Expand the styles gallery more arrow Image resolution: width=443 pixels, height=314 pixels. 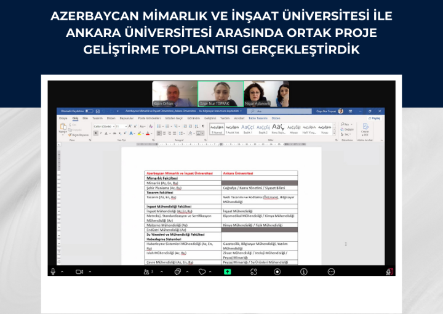[335, 133]
